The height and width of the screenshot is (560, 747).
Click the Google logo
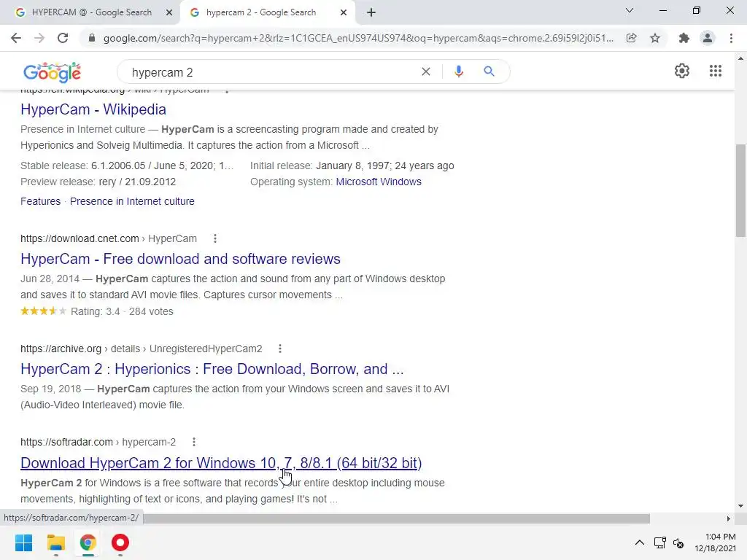52,72
